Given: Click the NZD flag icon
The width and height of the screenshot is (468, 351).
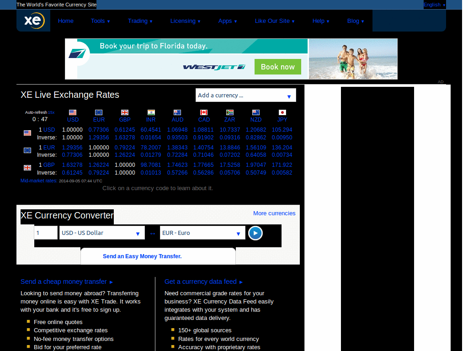Looking at the screenshot, I should click(x=256, y=112).
